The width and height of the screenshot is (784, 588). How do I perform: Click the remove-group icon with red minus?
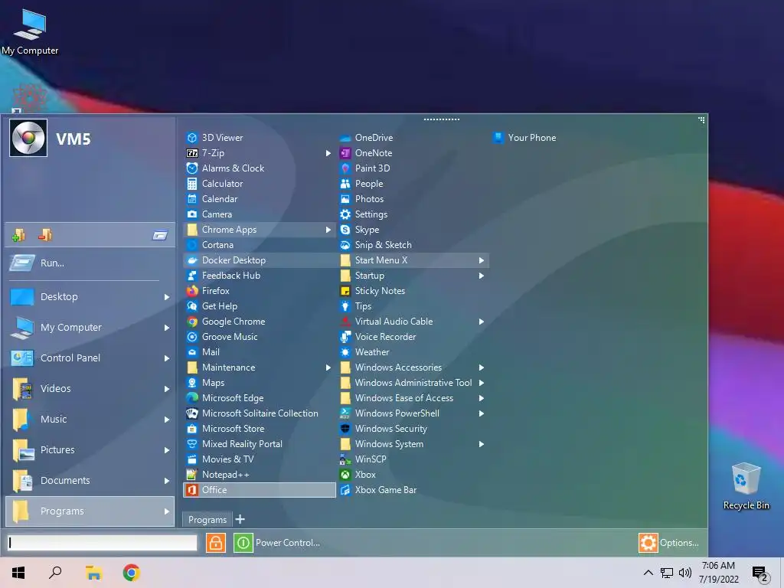(45, 234)
